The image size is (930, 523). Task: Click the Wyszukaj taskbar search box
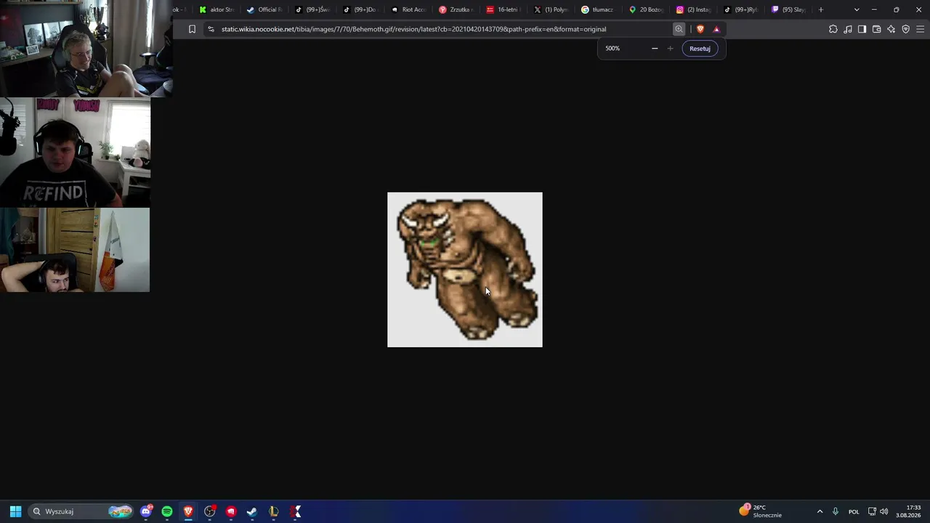tap(81, 511)
